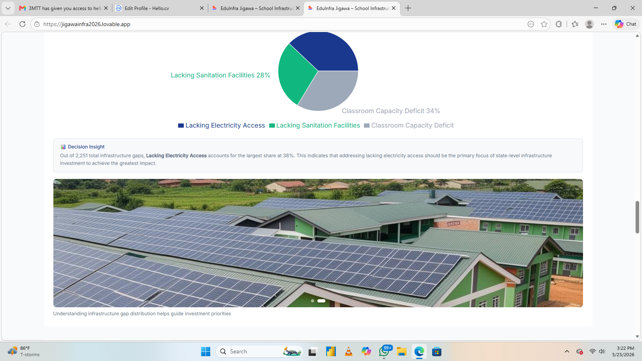642x361 pixels.
Task: Open the browser extensions icon
Action: pos(559,24)
